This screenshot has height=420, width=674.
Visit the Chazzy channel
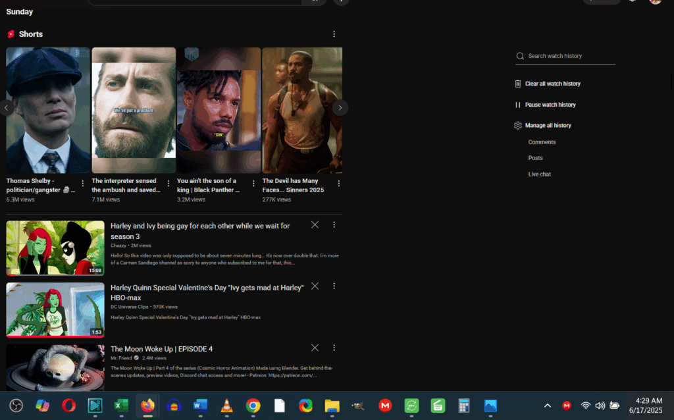[x=118, y=246]
